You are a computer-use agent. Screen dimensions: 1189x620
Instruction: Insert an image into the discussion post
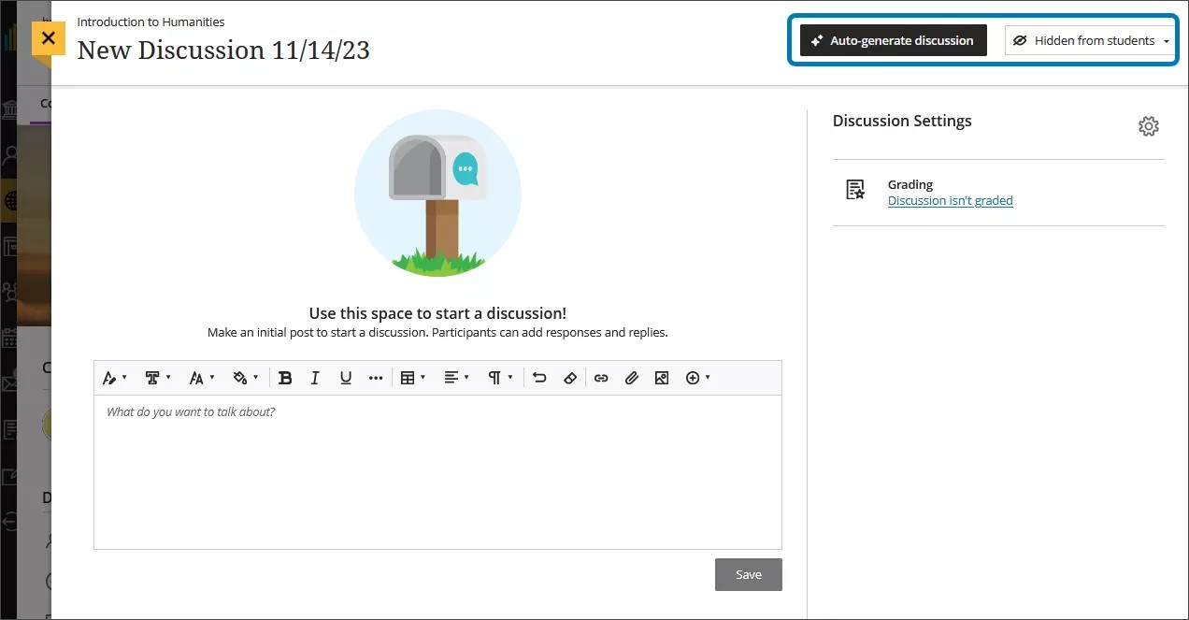pos(662,377)
